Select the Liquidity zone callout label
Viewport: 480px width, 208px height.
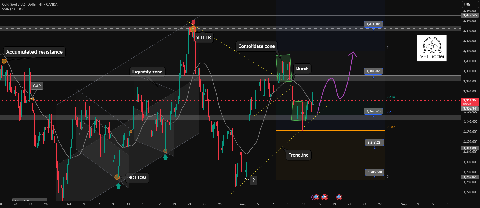(147, 72)
